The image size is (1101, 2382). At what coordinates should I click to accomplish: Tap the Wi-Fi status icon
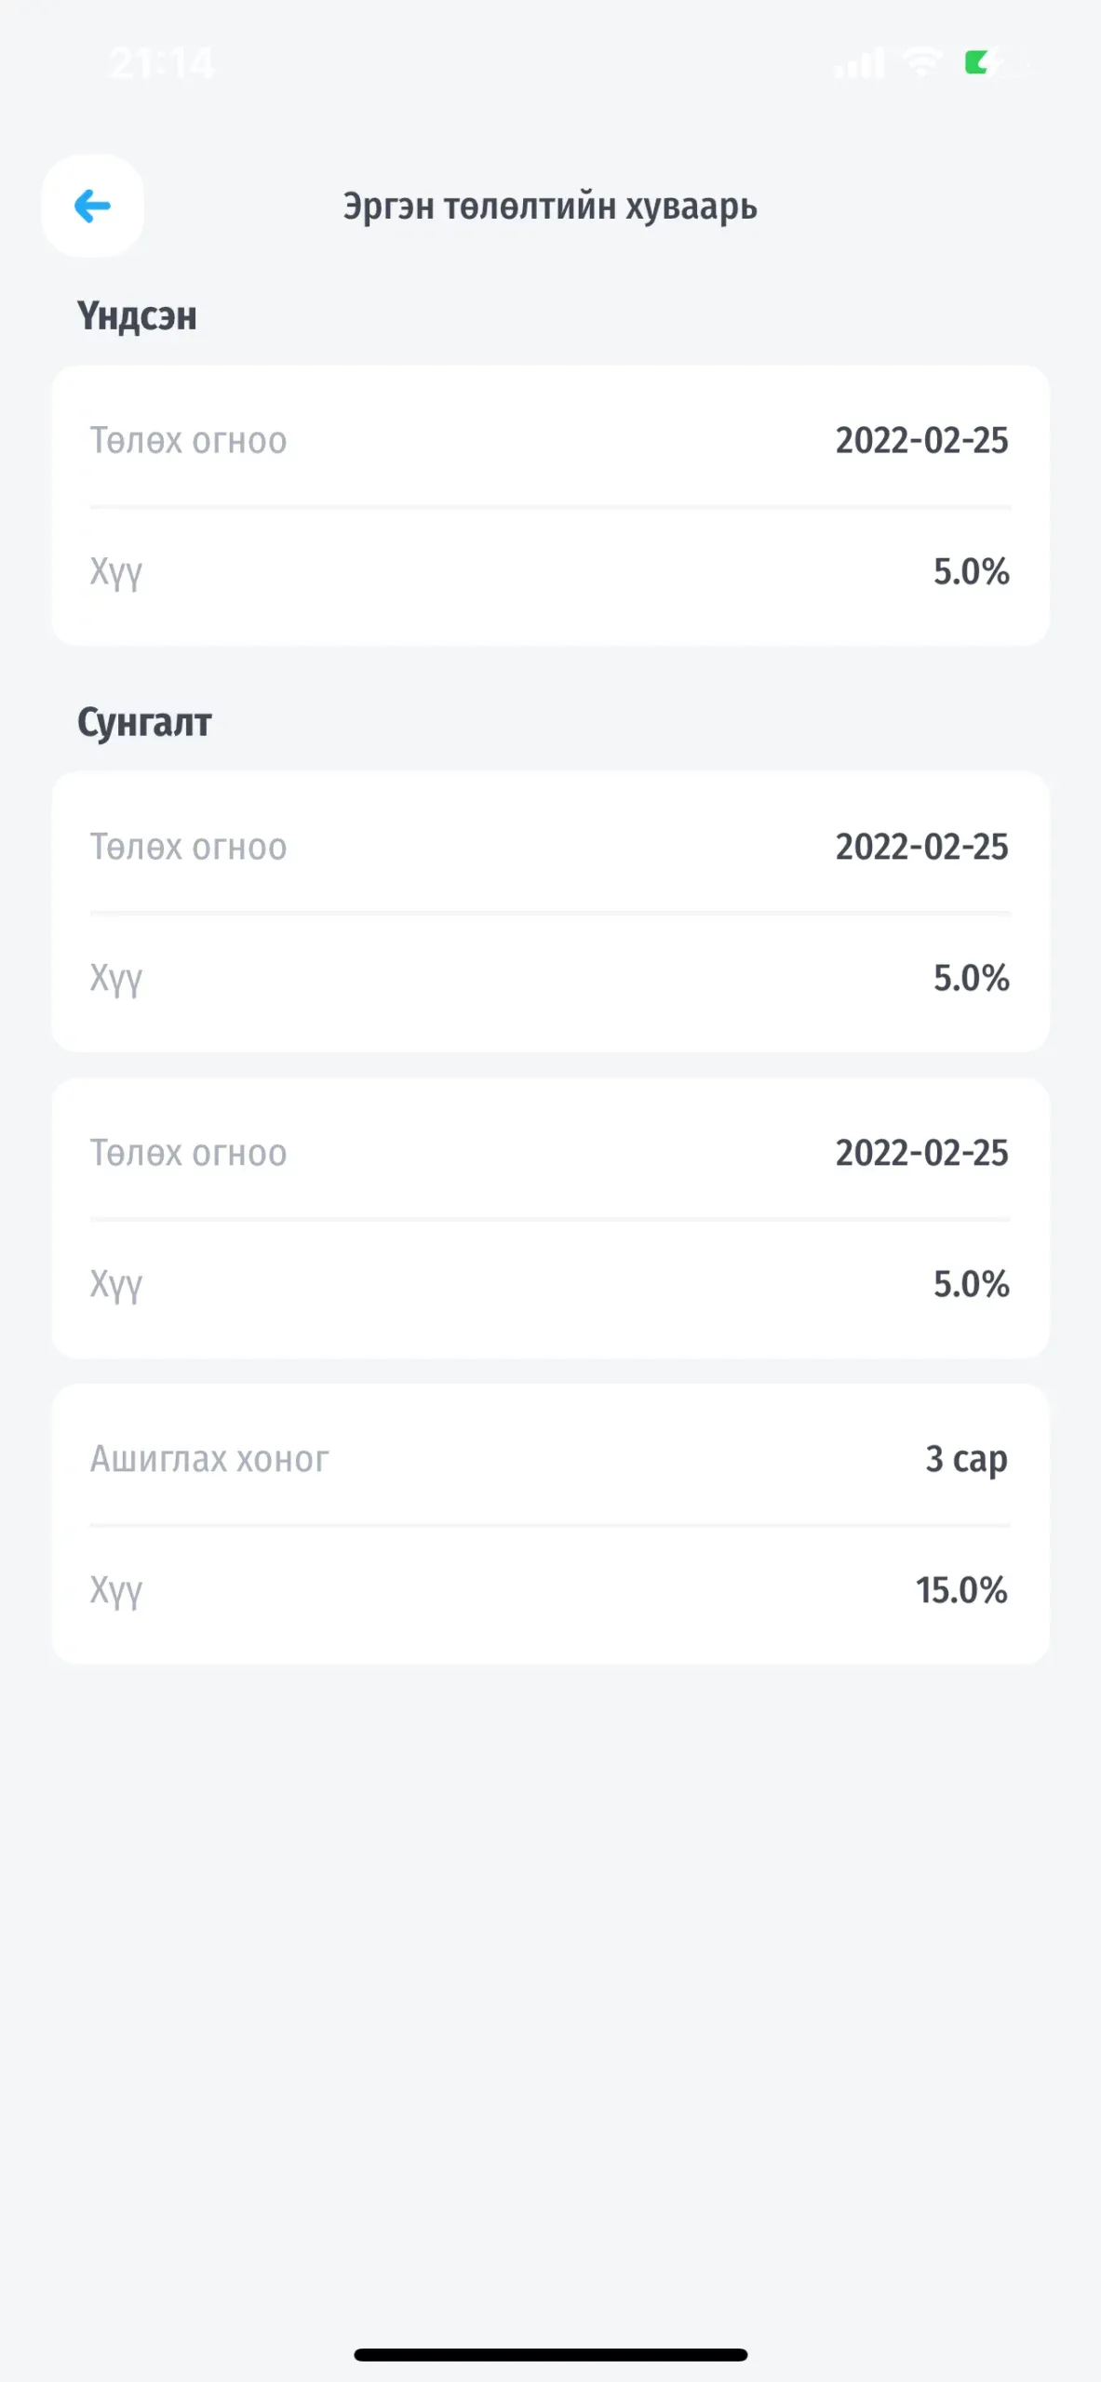click(922, 63)
